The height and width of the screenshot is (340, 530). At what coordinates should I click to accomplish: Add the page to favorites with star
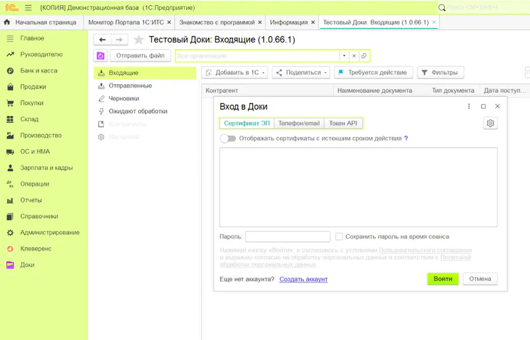coord(138,40)
